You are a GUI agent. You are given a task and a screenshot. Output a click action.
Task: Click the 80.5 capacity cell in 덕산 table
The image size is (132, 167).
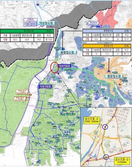15,40
